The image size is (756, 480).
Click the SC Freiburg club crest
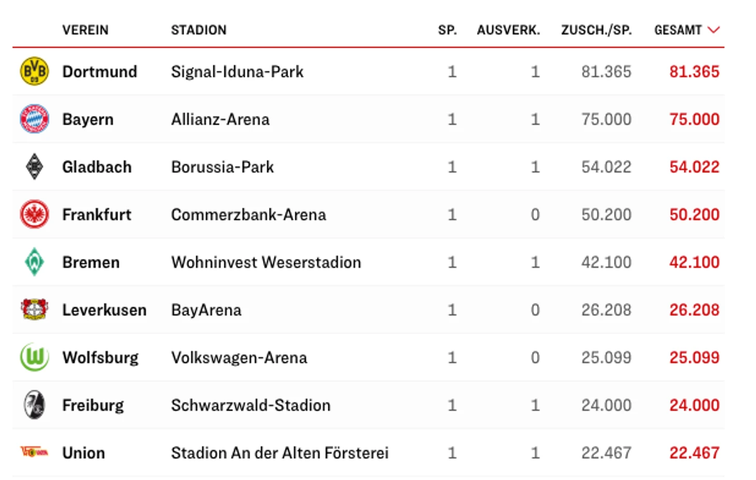(x=34, y=404)
